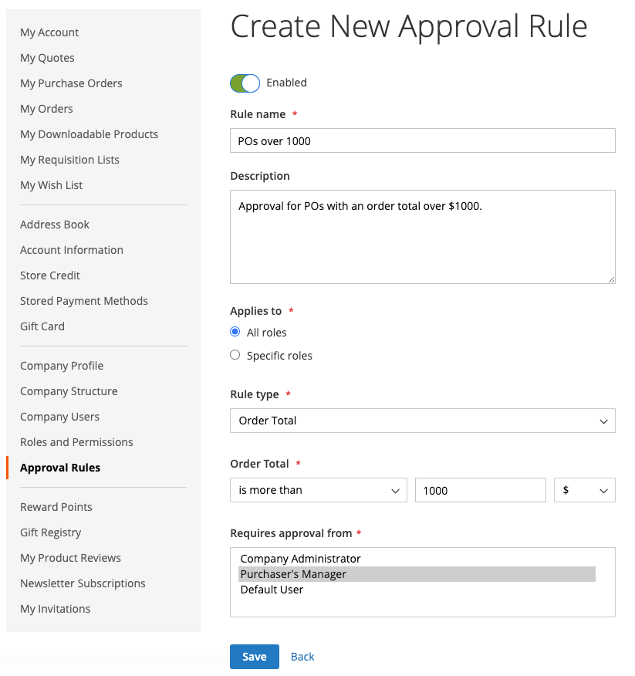Click the Back link
Viewport: 635px width, 676px height.
point(302,657)
